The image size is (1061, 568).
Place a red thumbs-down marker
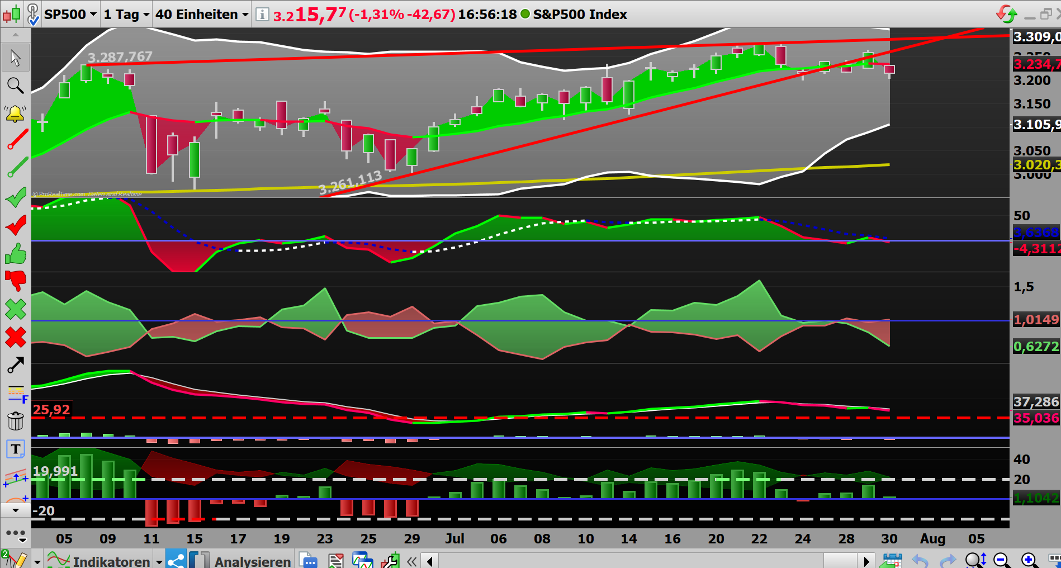(x=16, y=281)
